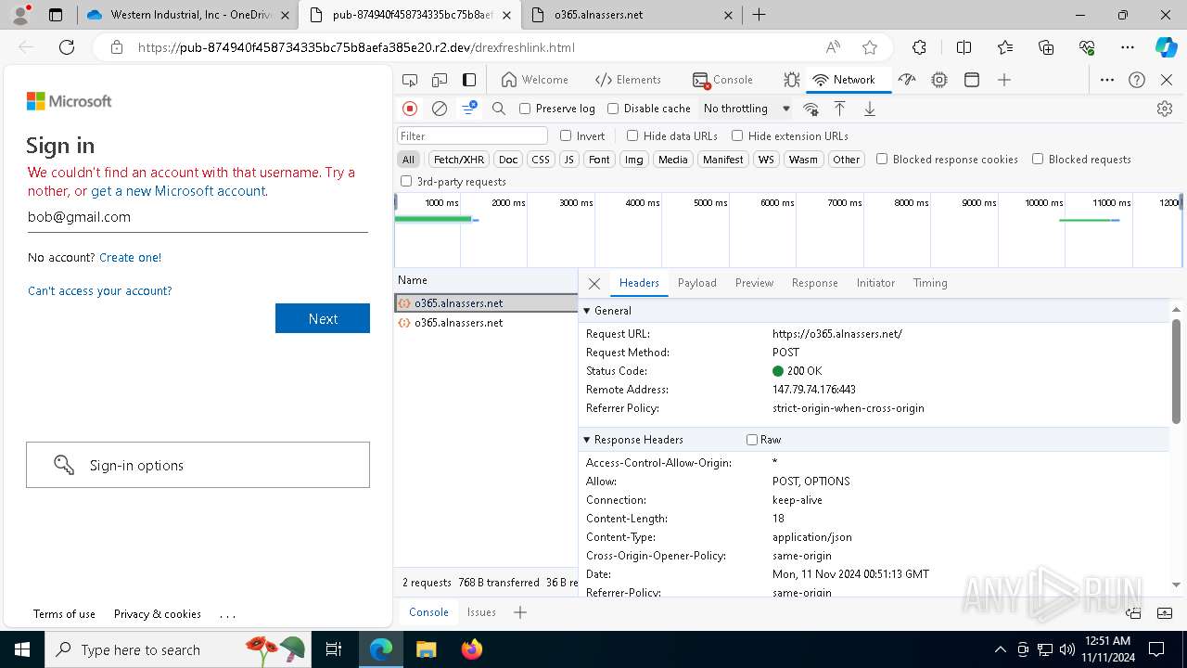This screenshot has width=1187, height=668.
Task: Click the dock sidebar toggle icon
Action: click(469, 80)
